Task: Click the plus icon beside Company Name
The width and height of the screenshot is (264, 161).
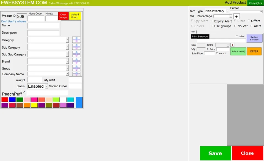Action: click(x=76, y=74)
